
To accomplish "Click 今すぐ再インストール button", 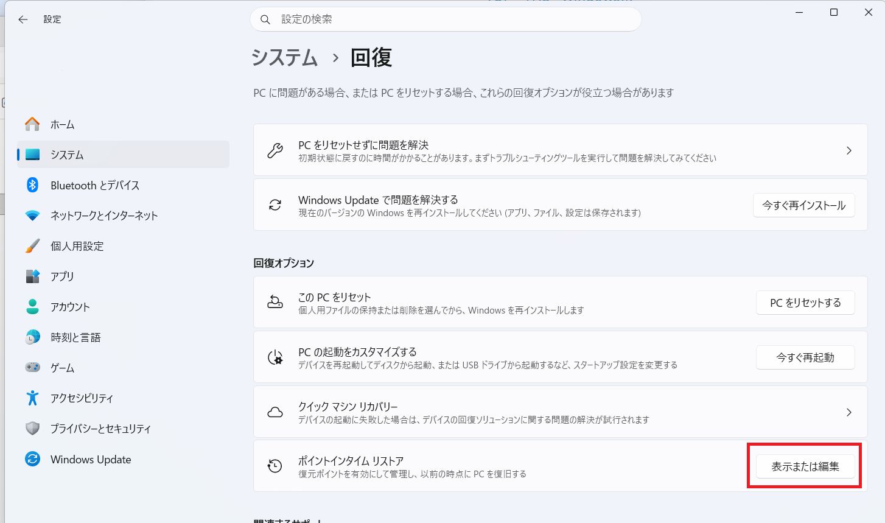I will coord(804,205).
